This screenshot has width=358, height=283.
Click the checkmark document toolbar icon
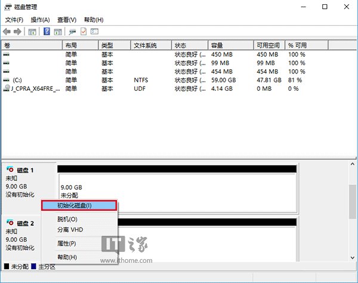point(84,32)
